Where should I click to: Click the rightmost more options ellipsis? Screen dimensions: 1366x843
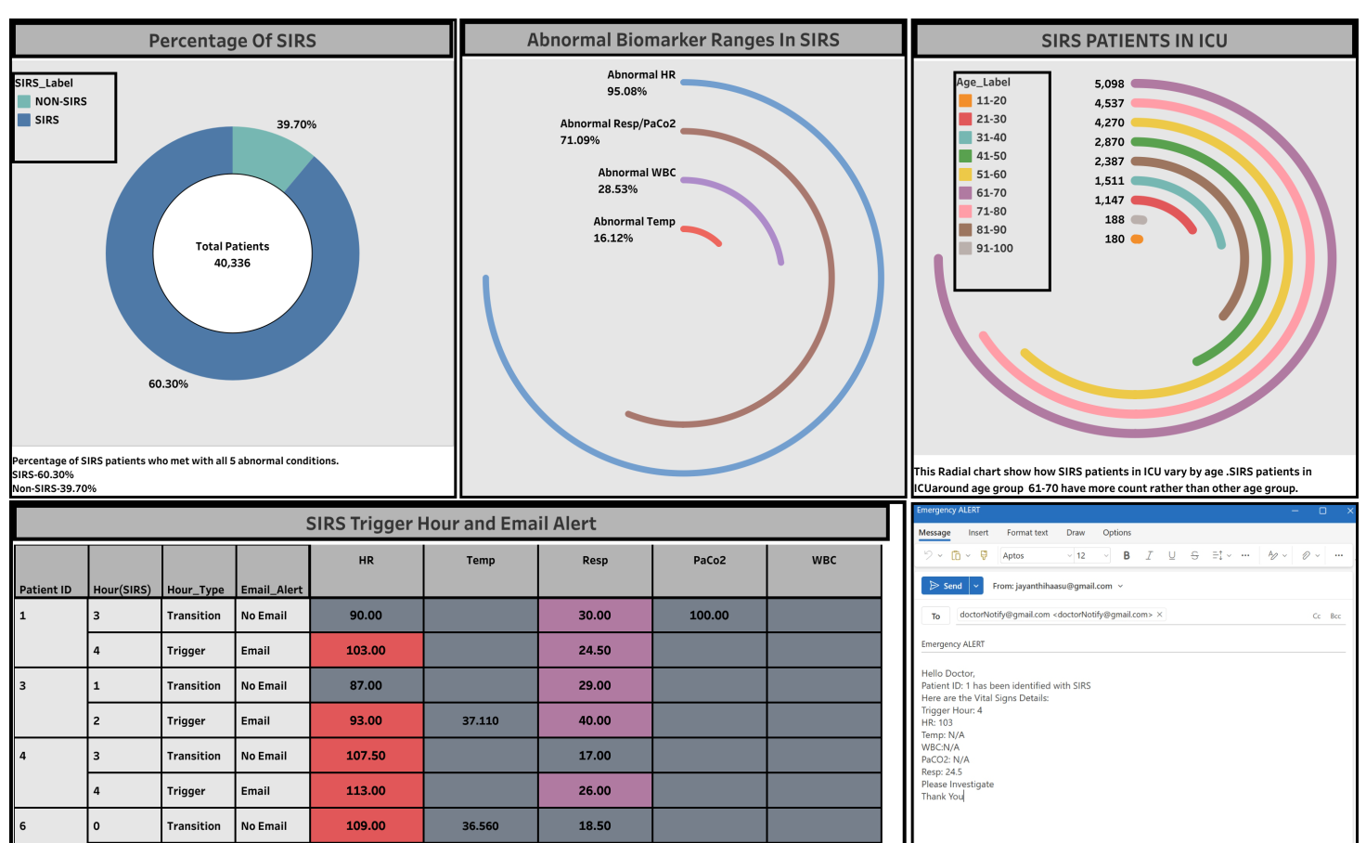[1338, 555]
